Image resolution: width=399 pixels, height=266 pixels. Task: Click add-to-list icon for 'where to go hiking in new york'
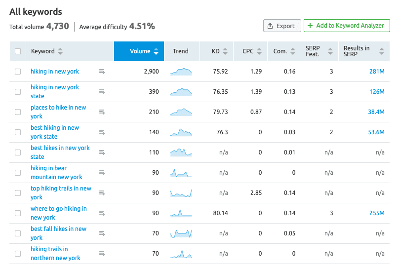coord(102,213)
